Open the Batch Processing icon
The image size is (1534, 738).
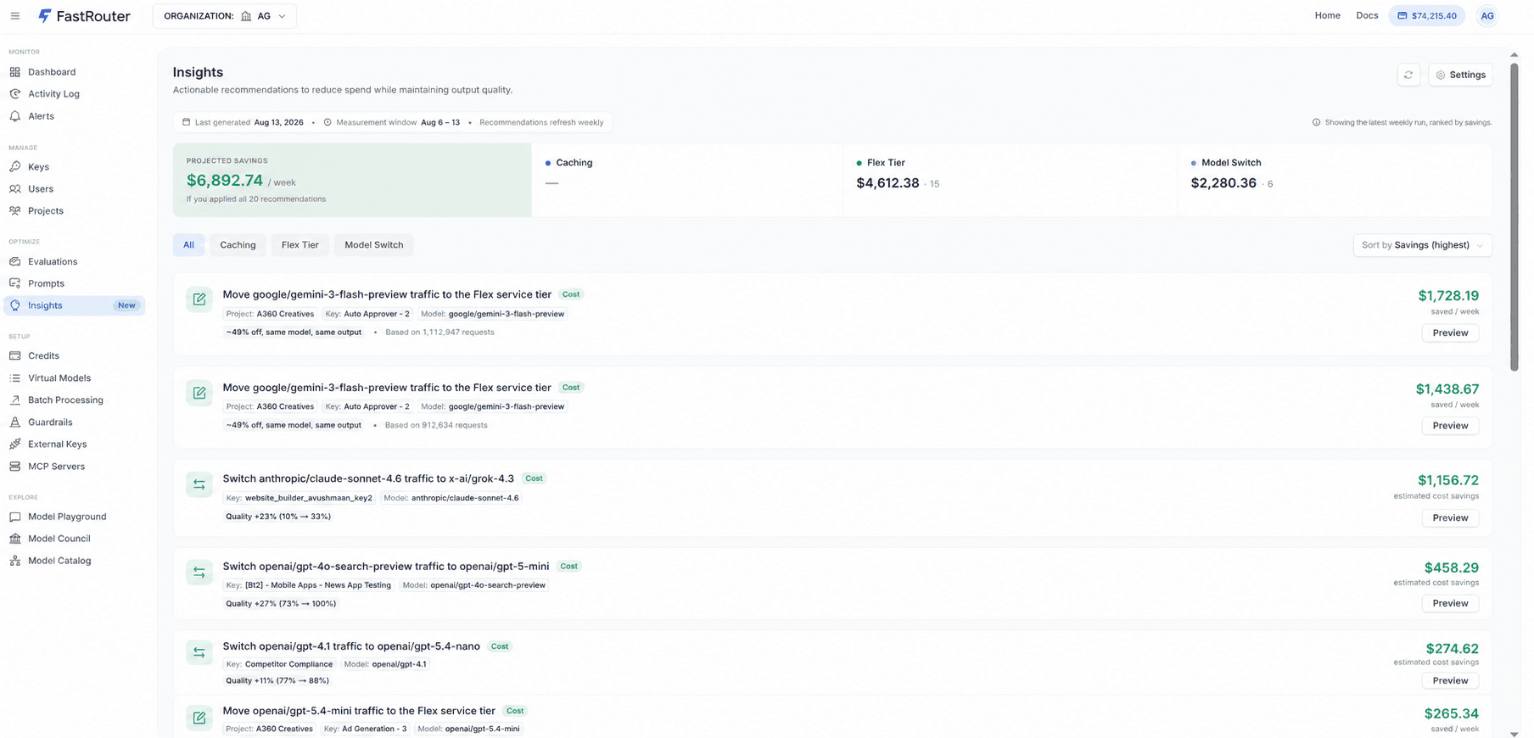pyautogui.click(x=15, y=400)
